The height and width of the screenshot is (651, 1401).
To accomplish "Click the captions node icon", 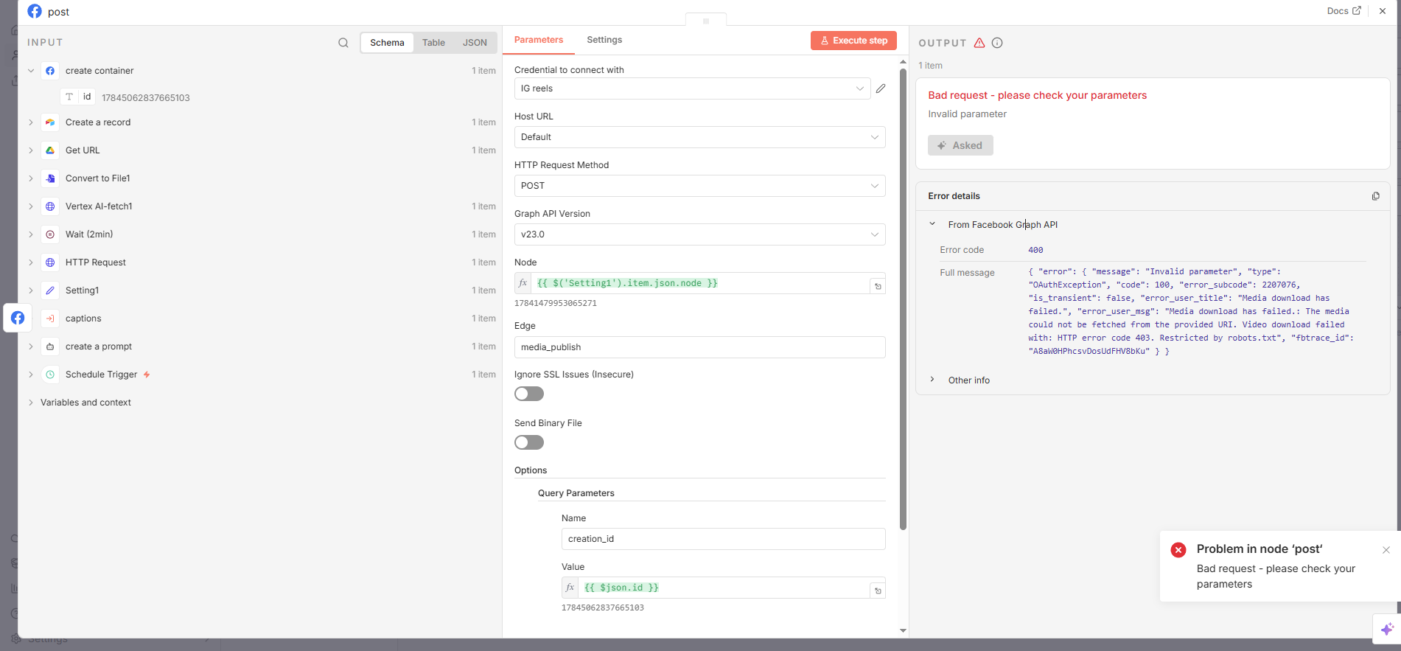I will click(50, 318).
